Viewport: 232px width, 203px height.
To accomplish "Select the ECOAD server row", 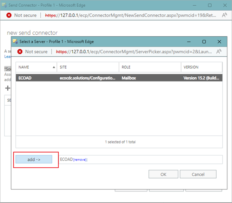I will point(119,78).
